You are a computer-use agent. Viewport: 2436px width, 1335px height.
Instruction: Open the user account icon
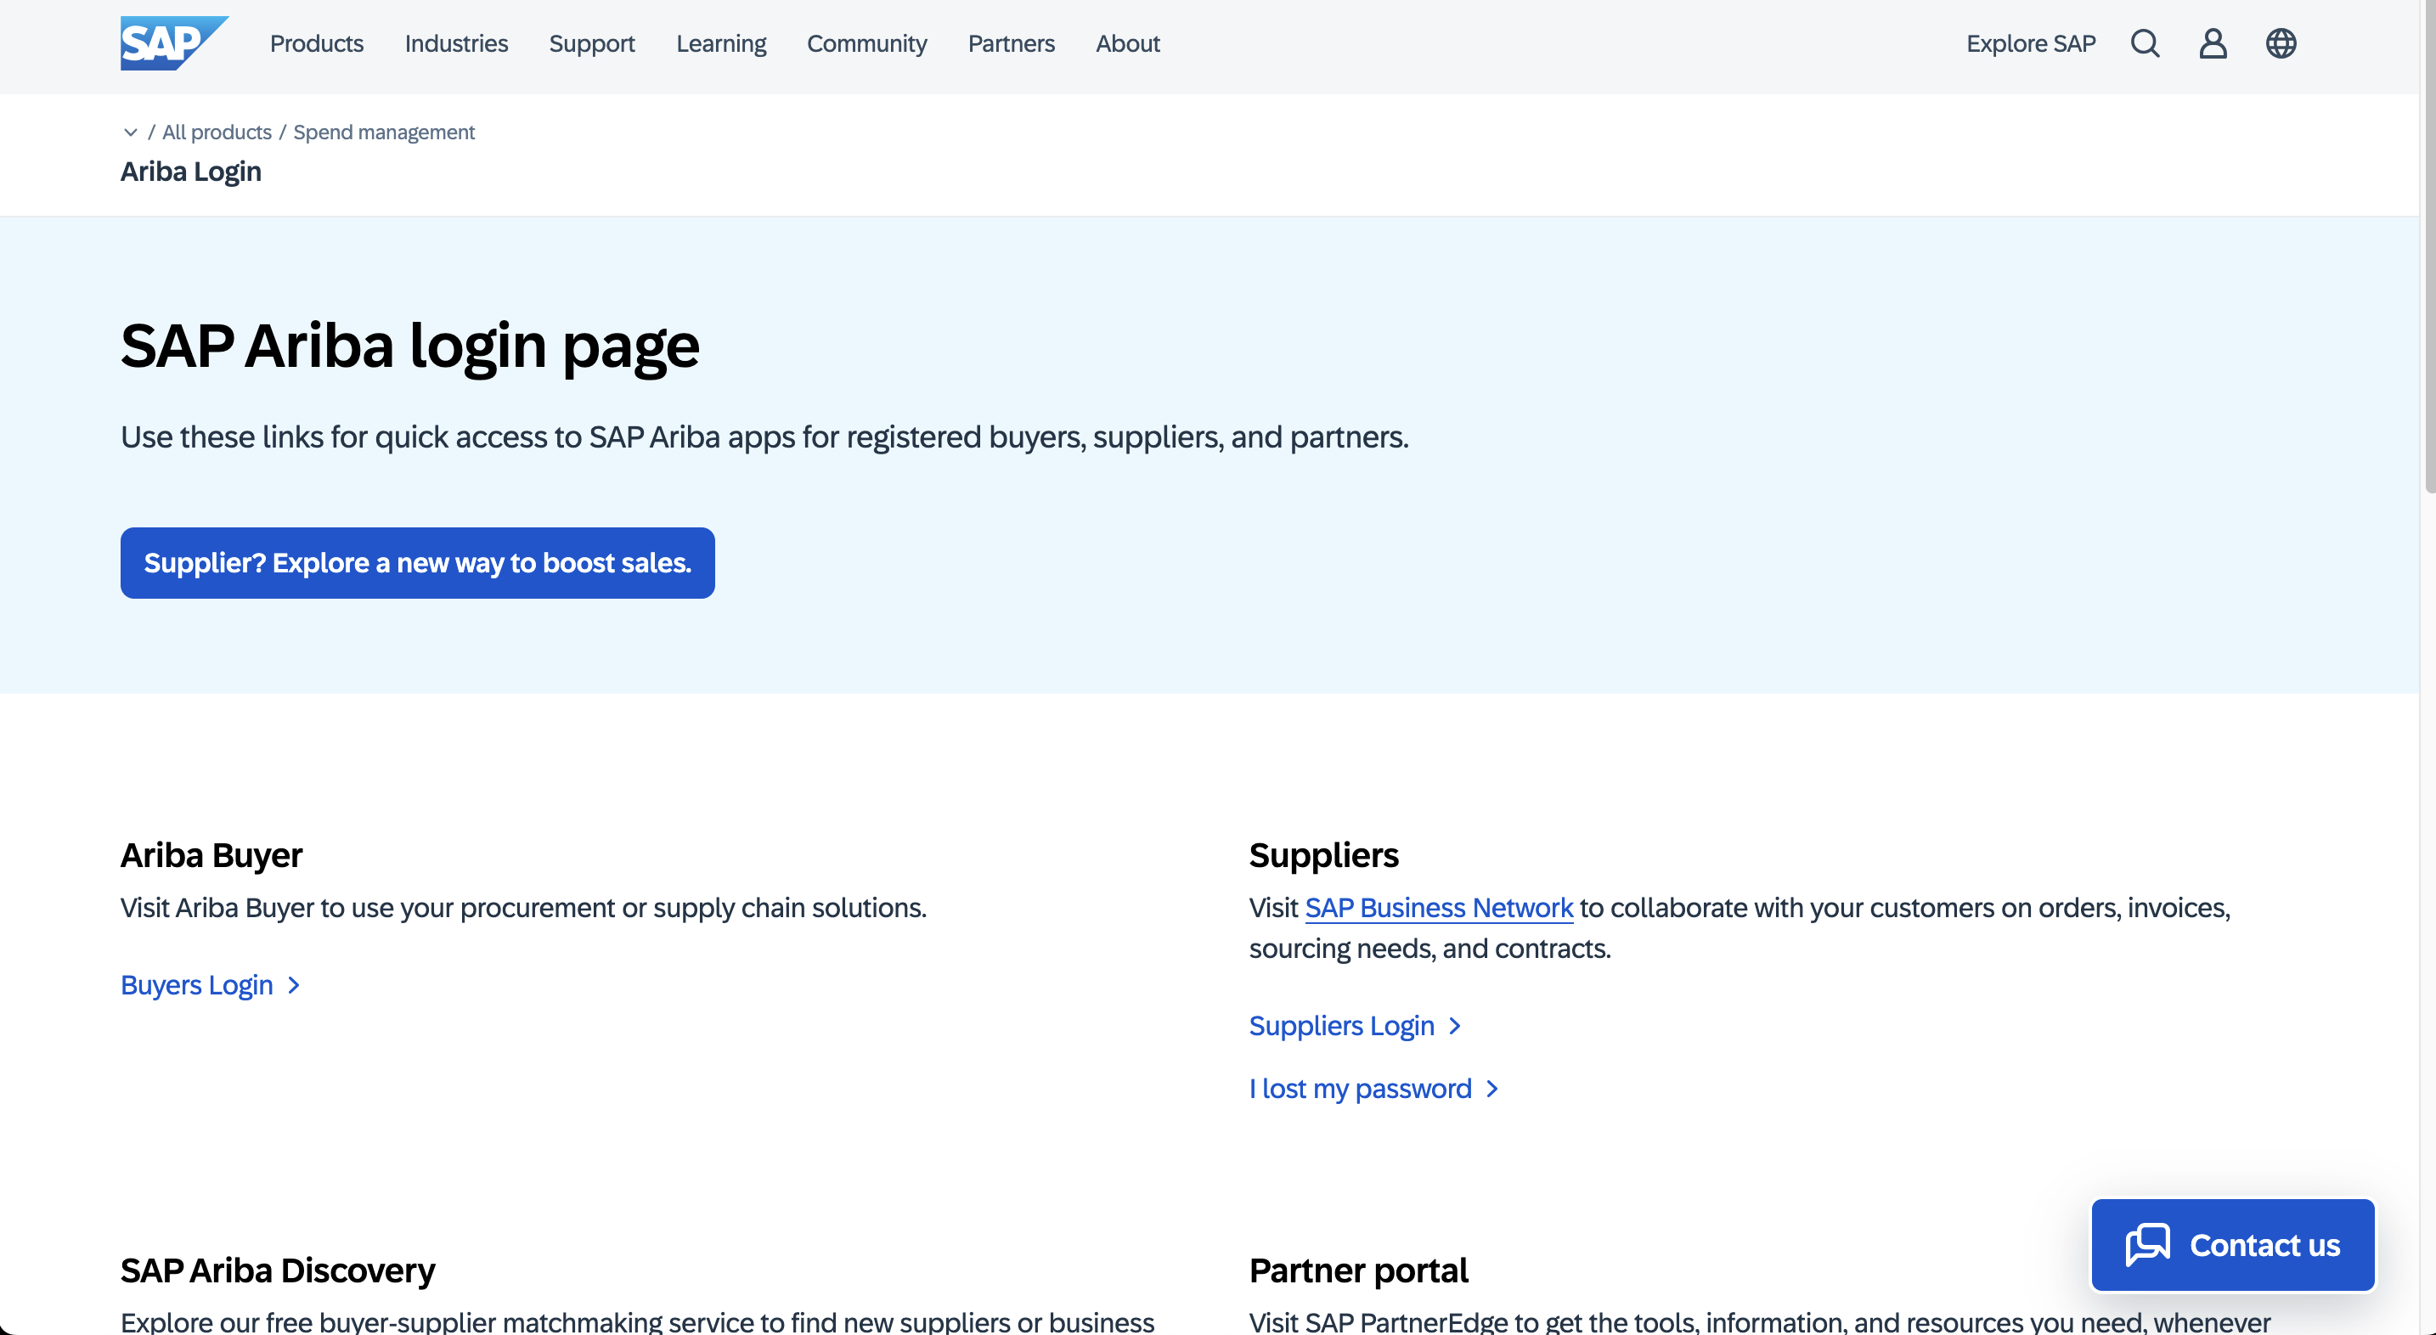tap(2213, 43)
